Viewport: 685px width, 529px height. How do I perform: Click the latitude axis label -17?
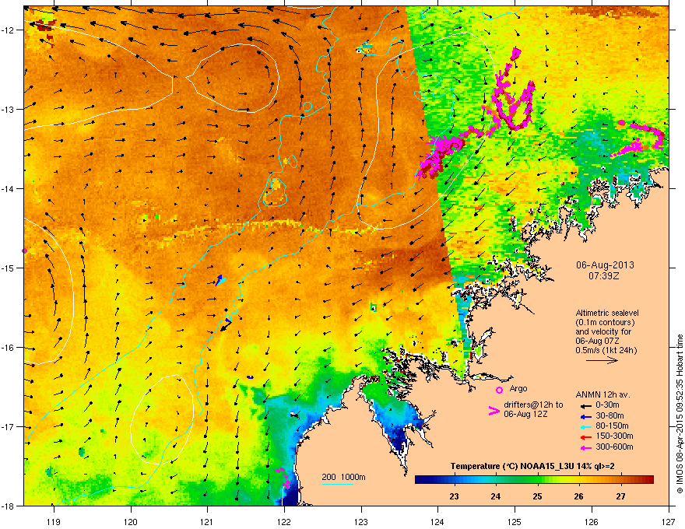coord(9,426)
